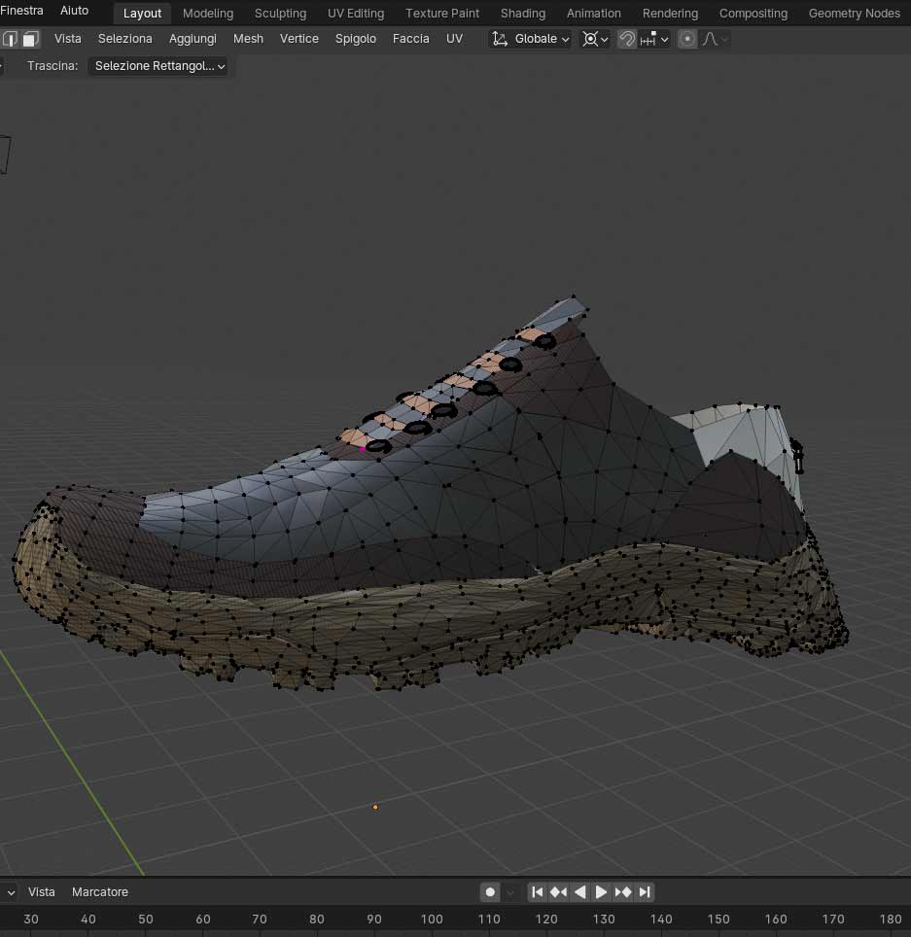Jump to next keyframe
This screenshot has width=911, height=937.
click(x=623, y=891)
